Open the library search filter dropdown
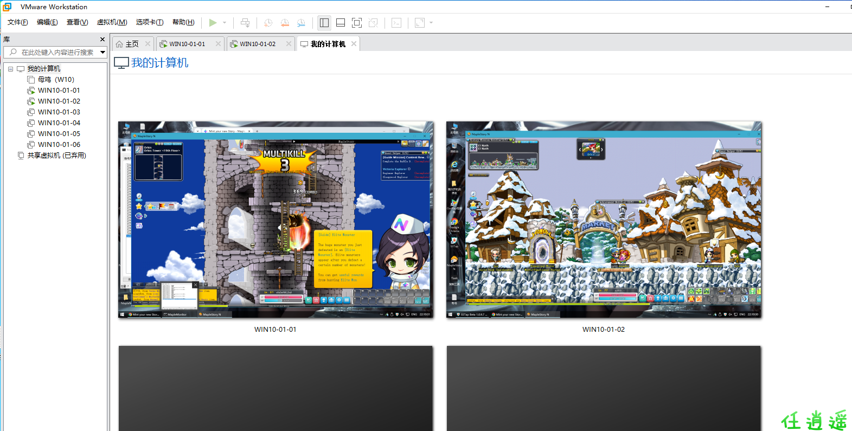Viewport: 852px width, 431px height. pyautogui.click(x=103, y=52)
